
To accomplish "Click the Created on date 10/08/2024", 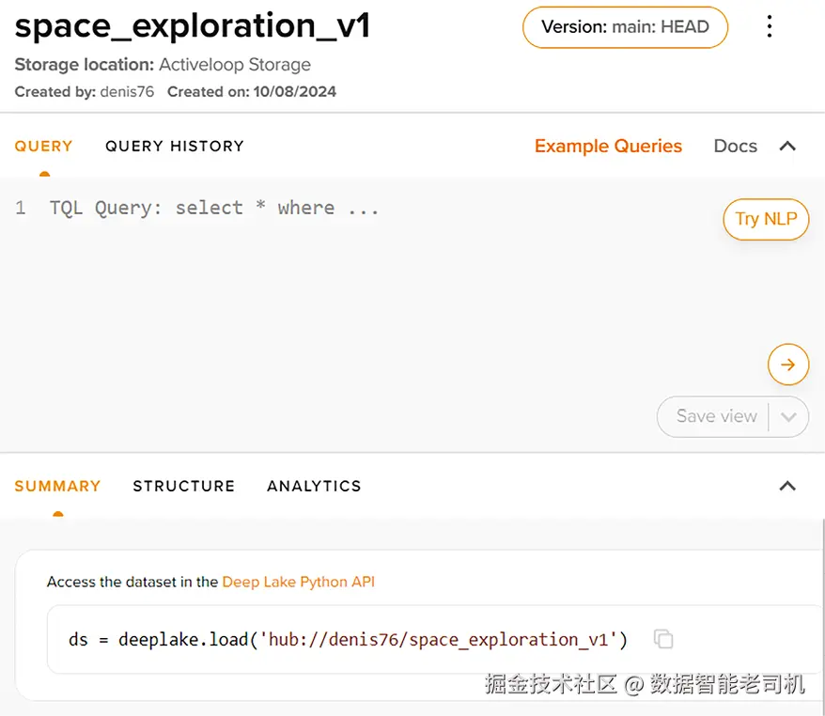I will 295,91.
